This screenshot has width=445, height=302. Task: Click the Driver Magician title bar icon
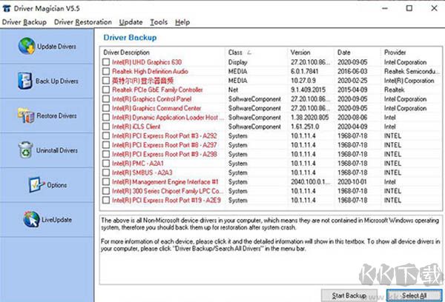point(6,8)
